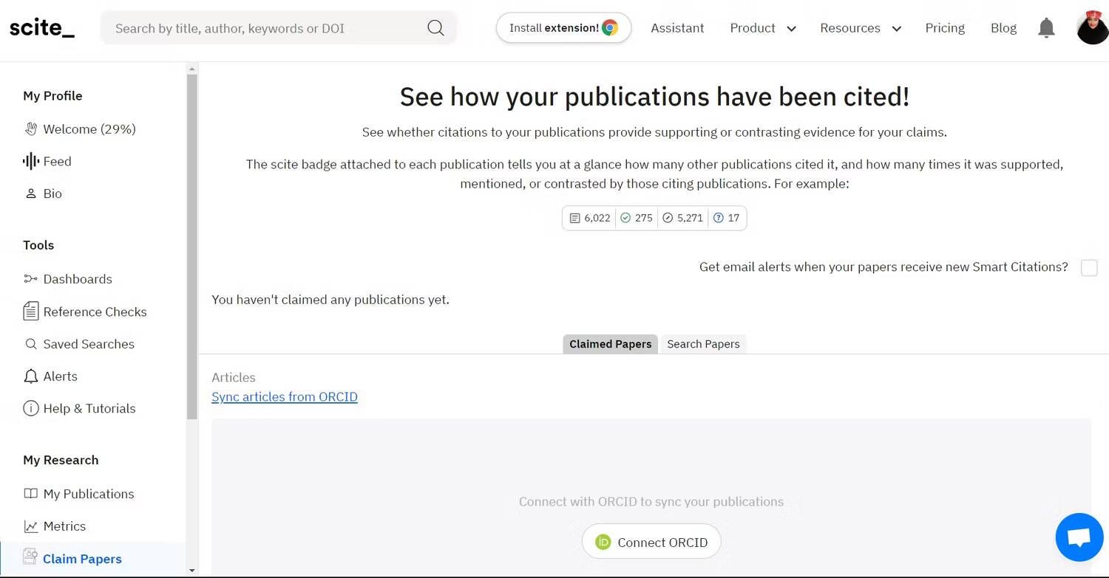
Task: Open the notifications bell
Action: [x=1046, y=28]
